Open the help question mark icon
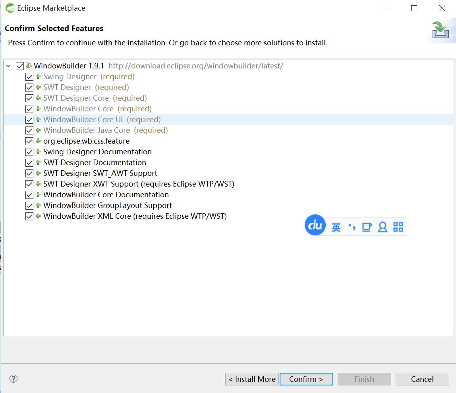Screen dimensions: 456x393 [x=14, y=379]
